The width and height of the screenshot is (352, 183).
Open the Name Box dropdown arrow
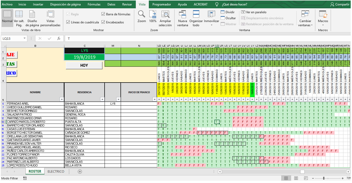[25, 38]
